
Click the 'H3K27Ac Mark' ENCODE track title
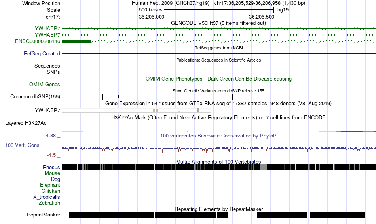pyautogui.click(x=218, y=117)
